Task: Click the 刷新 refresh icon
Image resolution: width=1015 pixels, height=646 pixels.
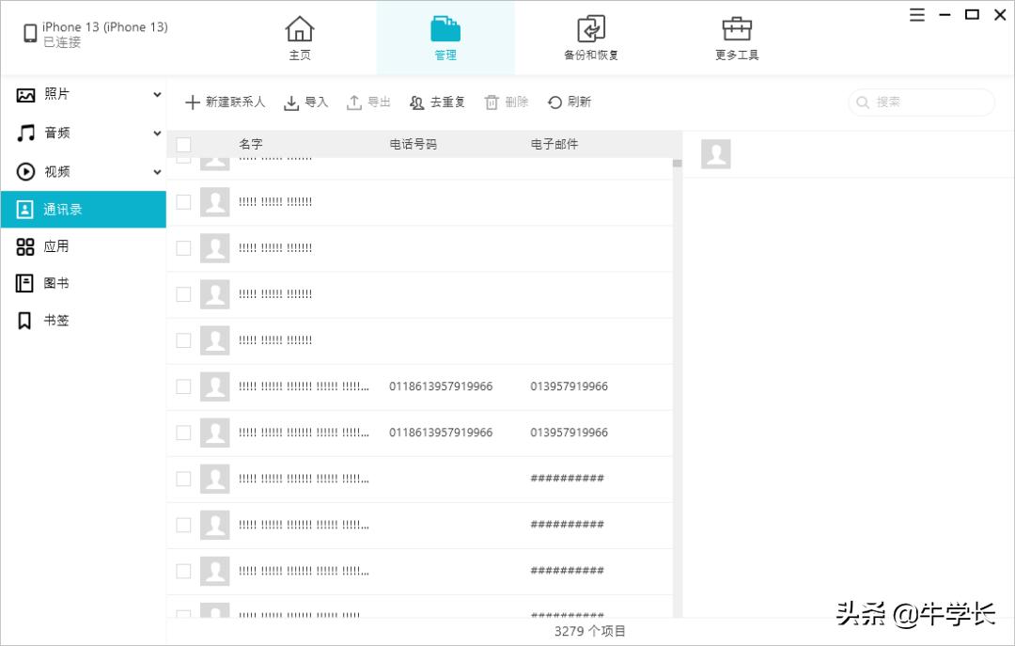Action: tap(554, 102)
